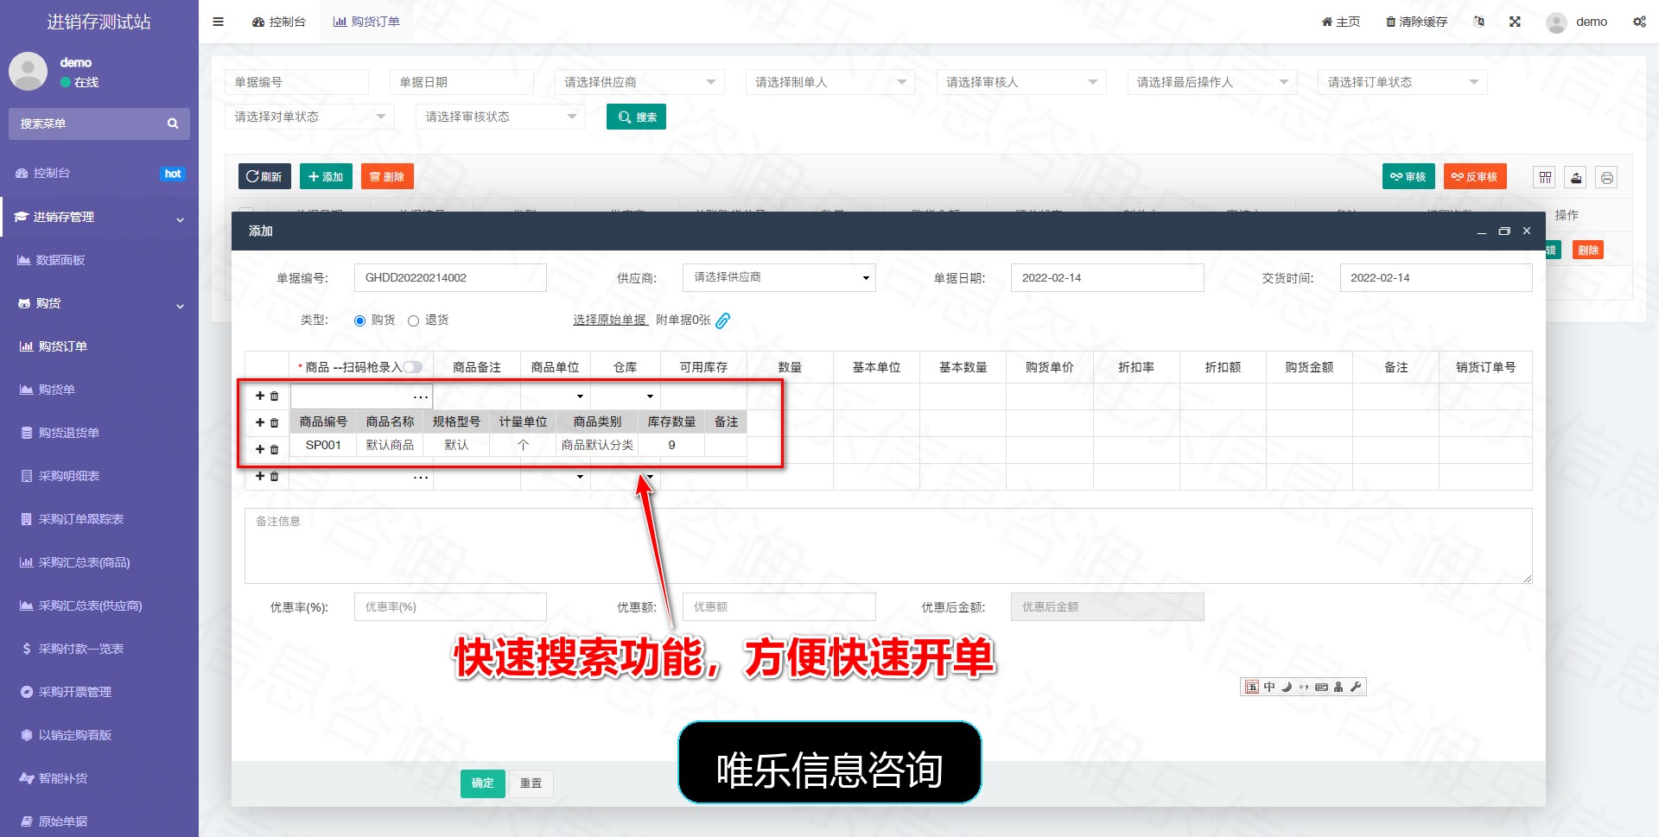Switch to the 控制台 tab
The image size is (1659, 837).
(279, 22)
